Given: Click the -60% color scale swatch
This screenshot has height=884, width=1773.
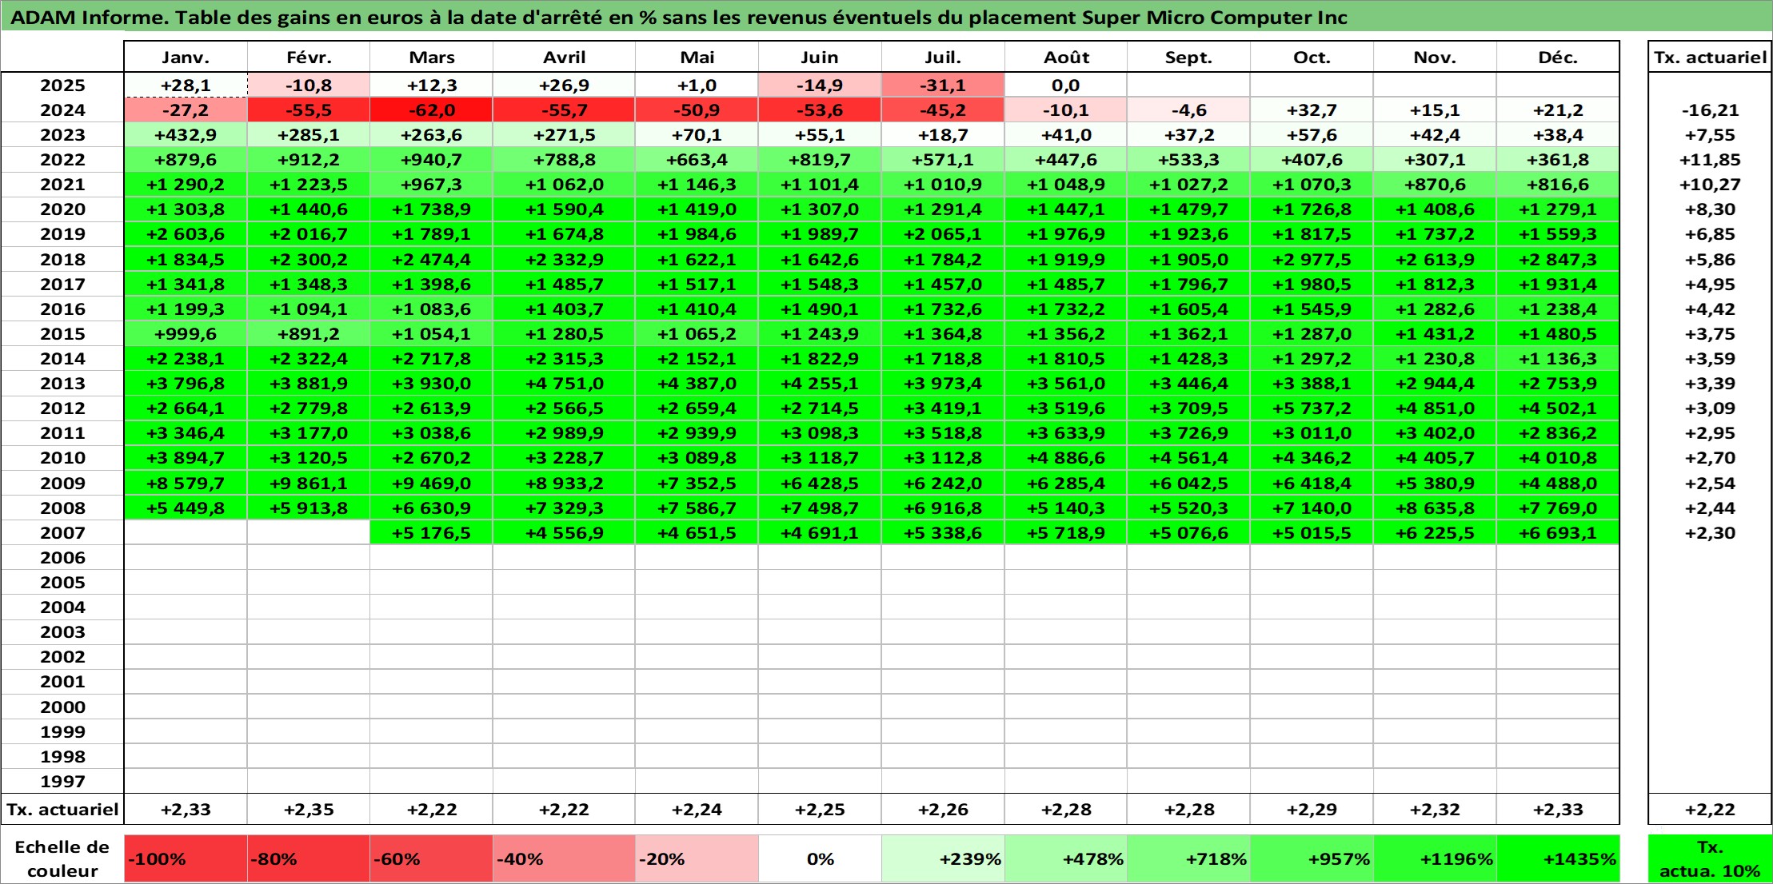Looking at the screenshot, I should point(432,859).
